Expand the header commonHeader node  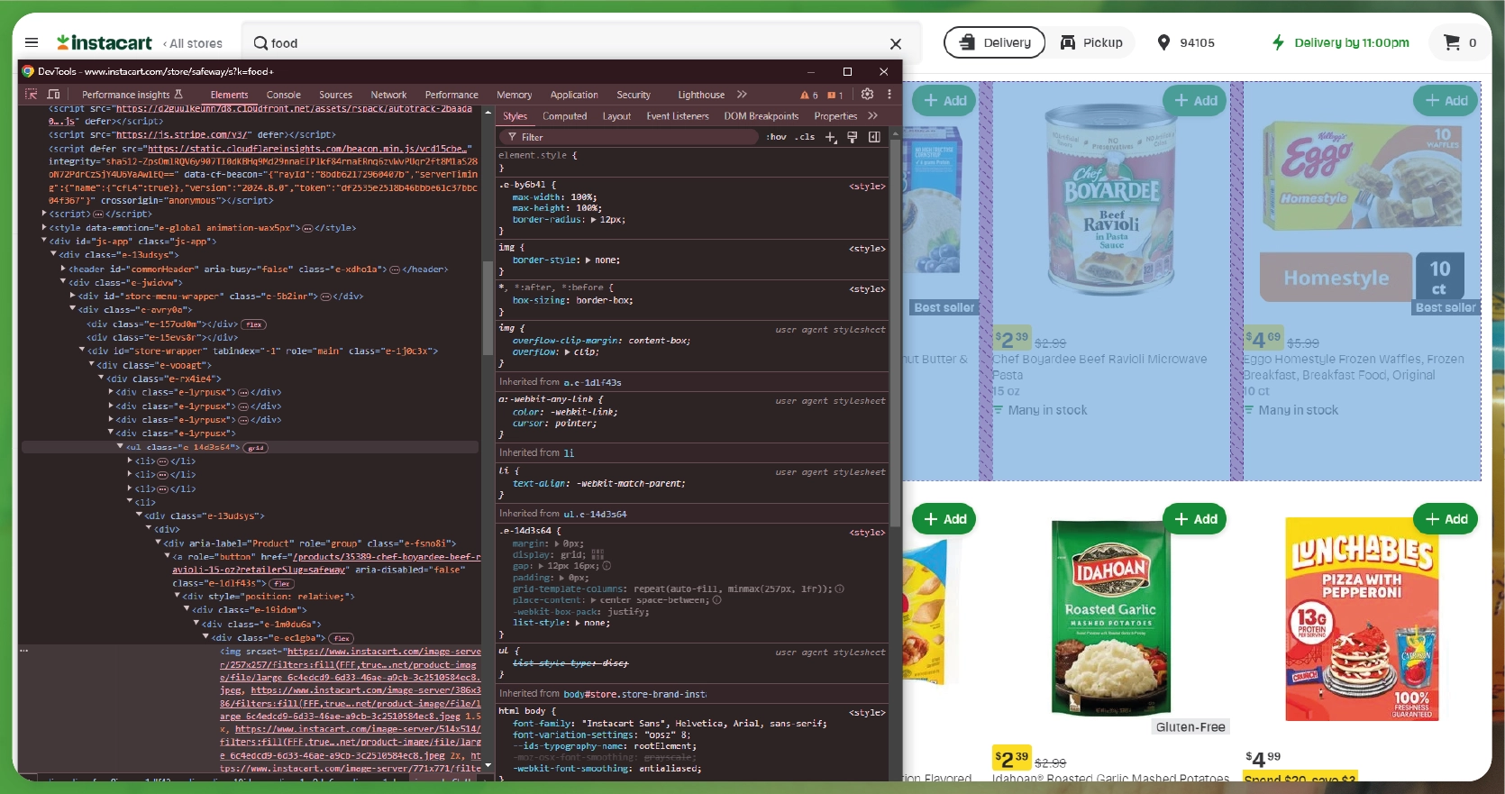(x=63, y=269)
